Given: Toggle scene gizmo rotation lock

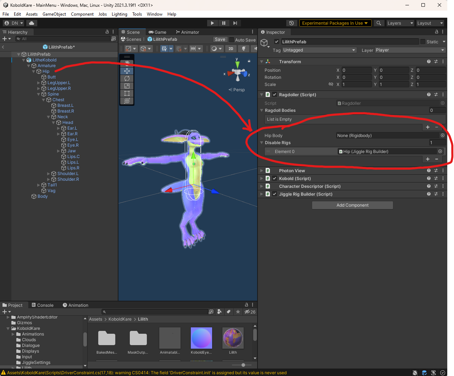Looking at the screenshot, I should [249, 61].
